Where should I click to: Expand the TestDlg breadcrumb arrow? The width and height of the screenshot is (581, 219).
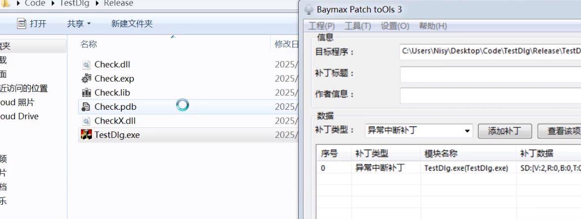click(97, 3)
